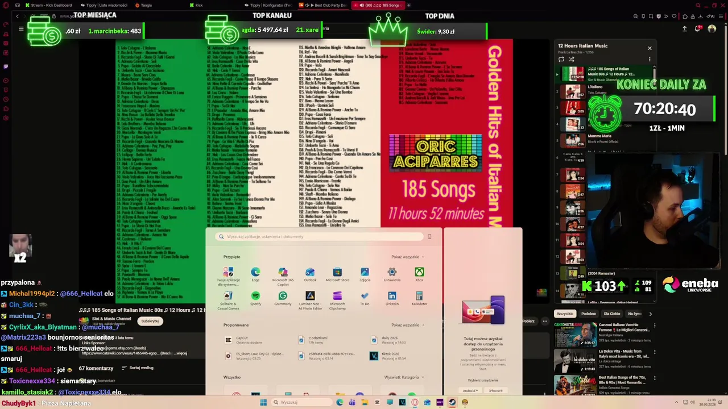Image resolution: width=728 pixels, height=409 pixels.
Task: Click taskbar search box Wyszukaj
Action: [x=301, y=402]
